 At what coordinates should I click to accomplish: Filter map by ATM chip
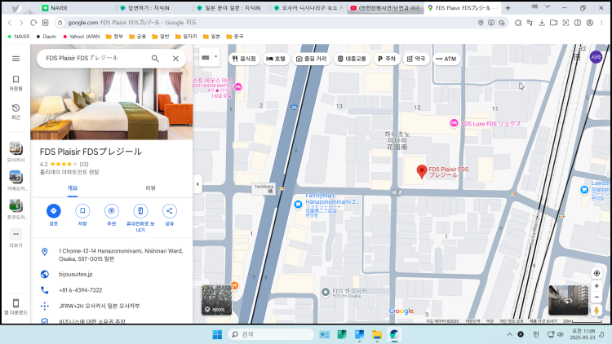pyautogui.click(x=446, y=59)
